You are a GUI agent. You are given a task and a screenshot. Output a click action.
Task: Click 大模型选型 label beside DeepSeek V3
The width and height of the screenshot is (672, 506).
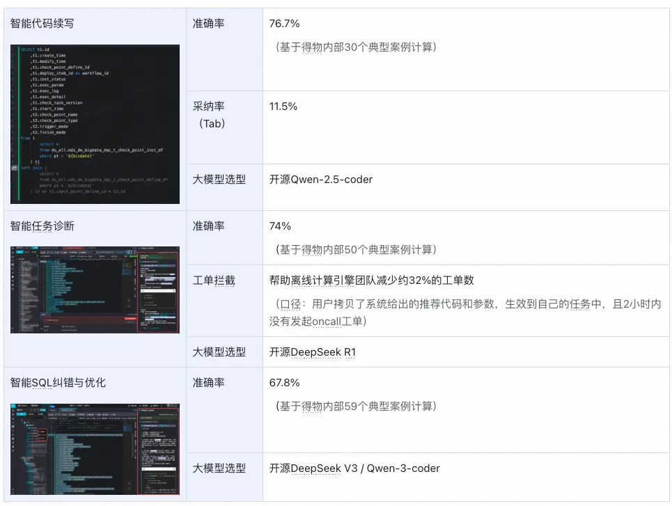[219, 468]
